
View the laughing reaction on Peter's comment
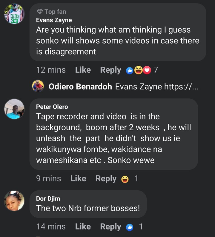[125, 179]
